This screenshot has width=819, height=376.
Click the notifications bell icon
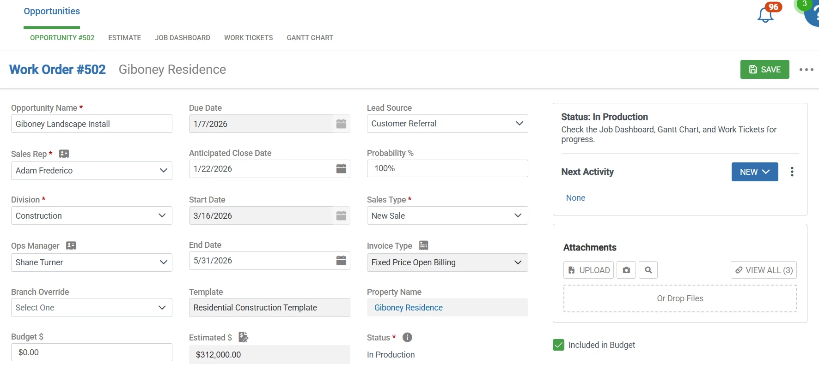click(x=765, y=15)
